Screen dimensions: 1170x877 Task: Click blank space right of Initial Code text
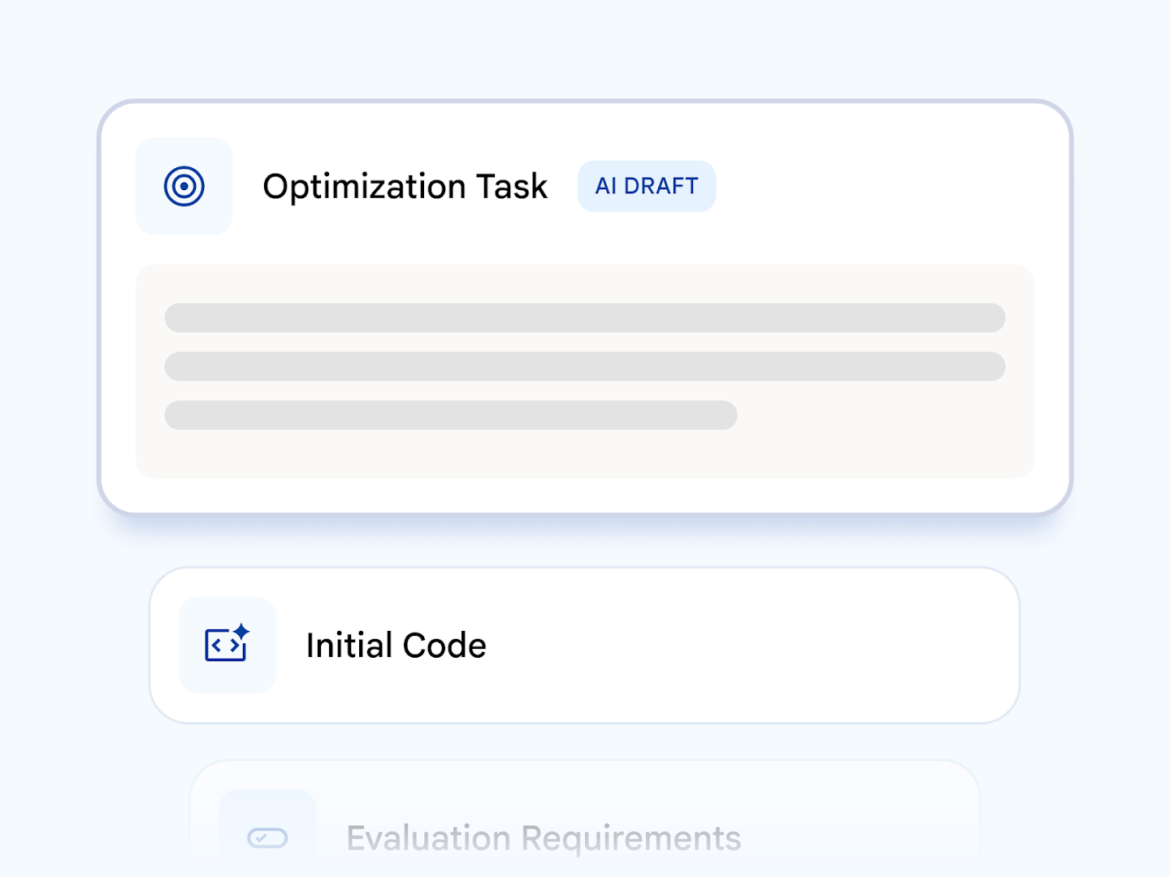pyautogui.click(x=747, y=646)
